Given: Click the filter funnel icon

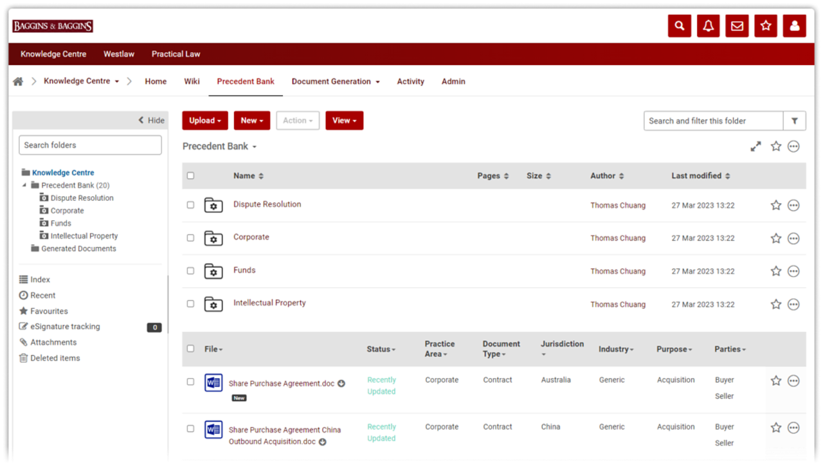Looking at the screenshot, I should tap(794, 121).
